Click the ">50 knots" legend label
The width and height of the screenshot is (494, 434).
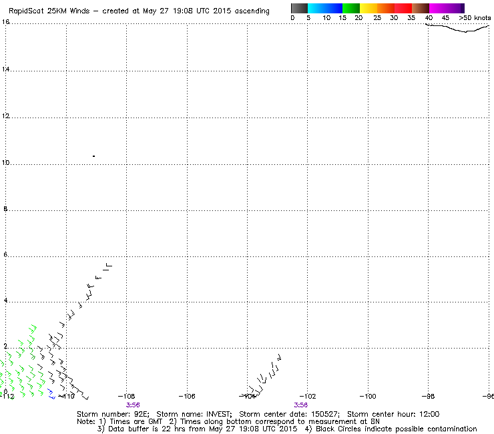(475, 17)
